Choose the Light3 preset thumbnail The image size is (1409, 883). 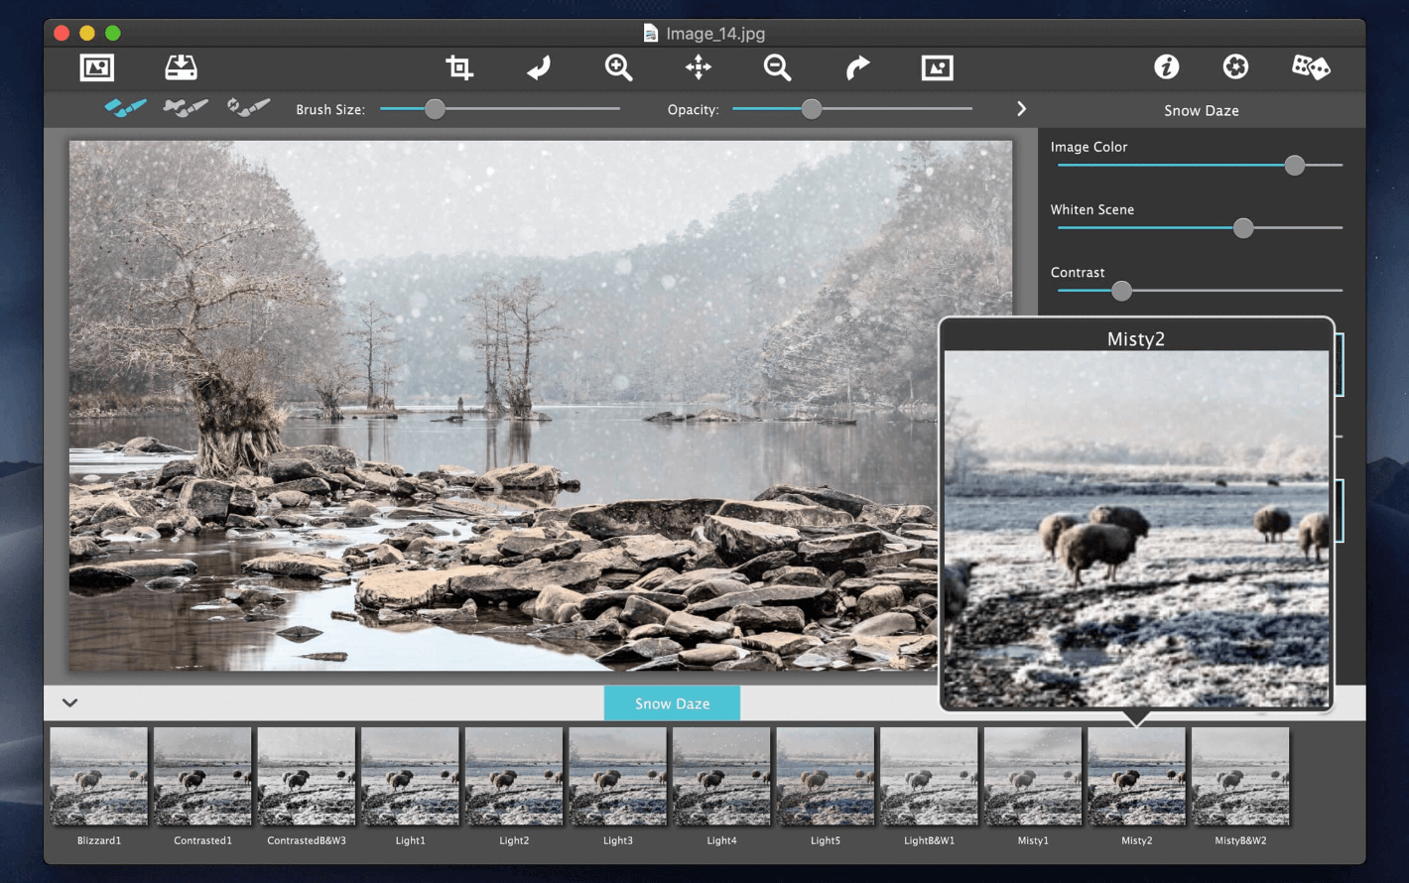pos(617,776)
